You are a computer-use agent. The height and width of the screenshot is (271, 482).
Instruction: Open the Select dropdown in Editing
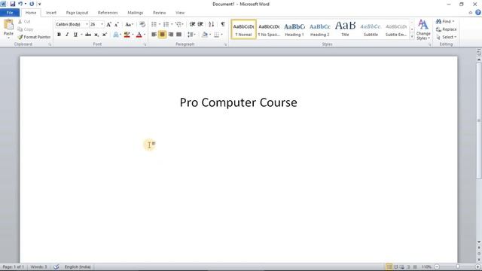pos(447,37)
